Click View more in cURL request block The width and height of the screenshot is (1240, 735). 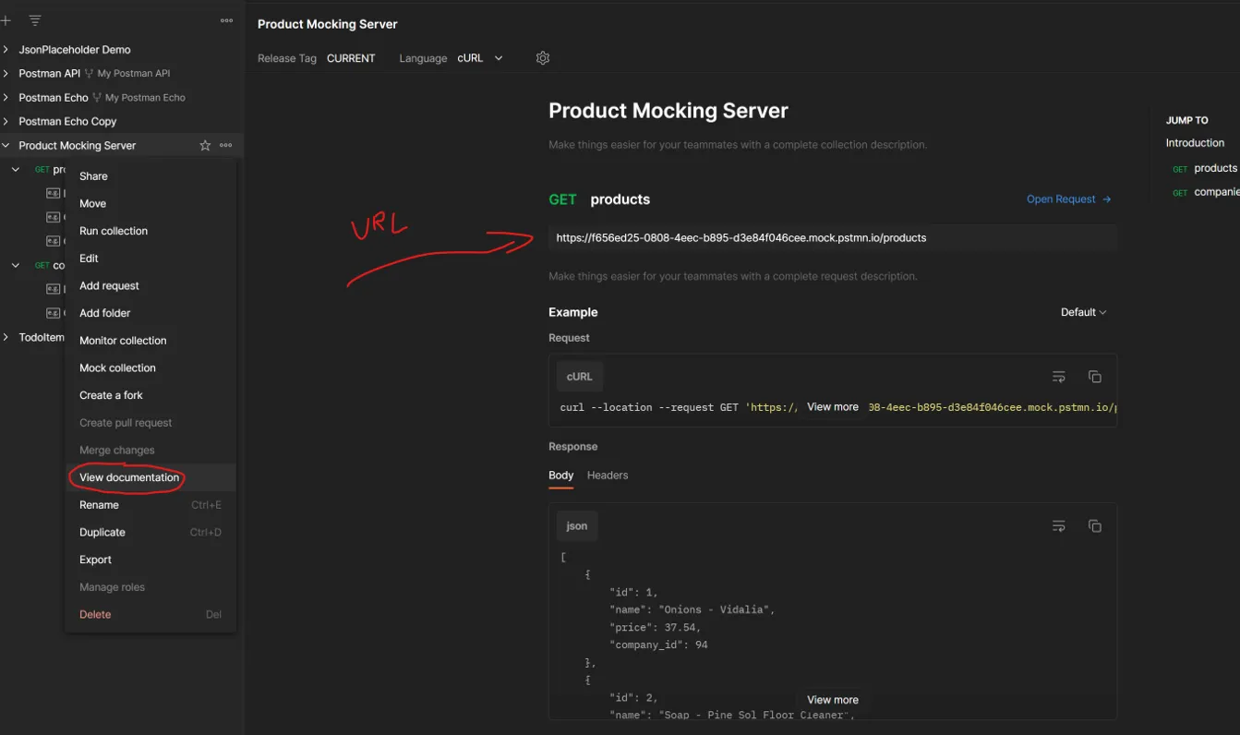point(833,407)
